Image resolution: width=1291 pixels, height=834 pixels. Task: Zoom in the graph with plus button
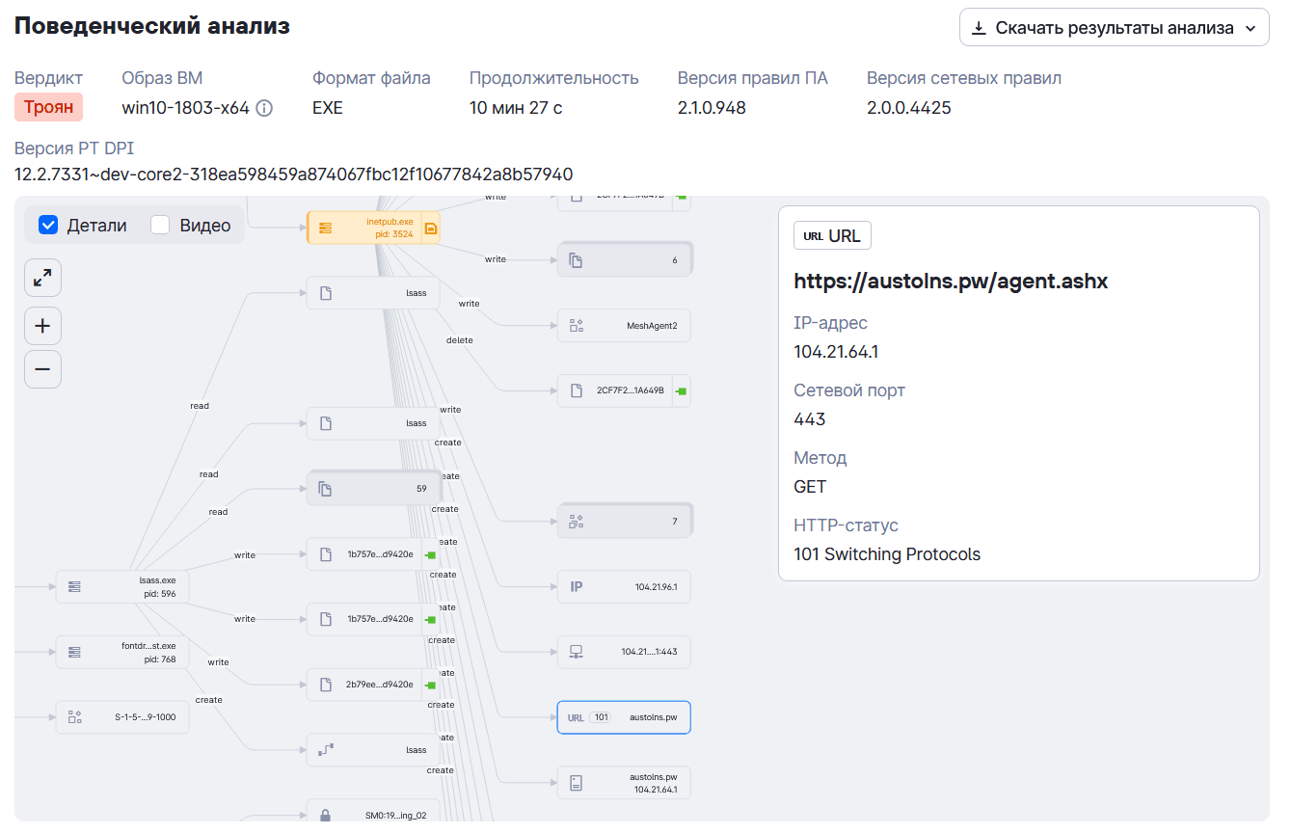pyautogui.click(x=42, y=326)
